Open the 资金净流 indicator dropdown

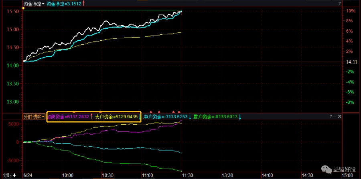point(34,4)
